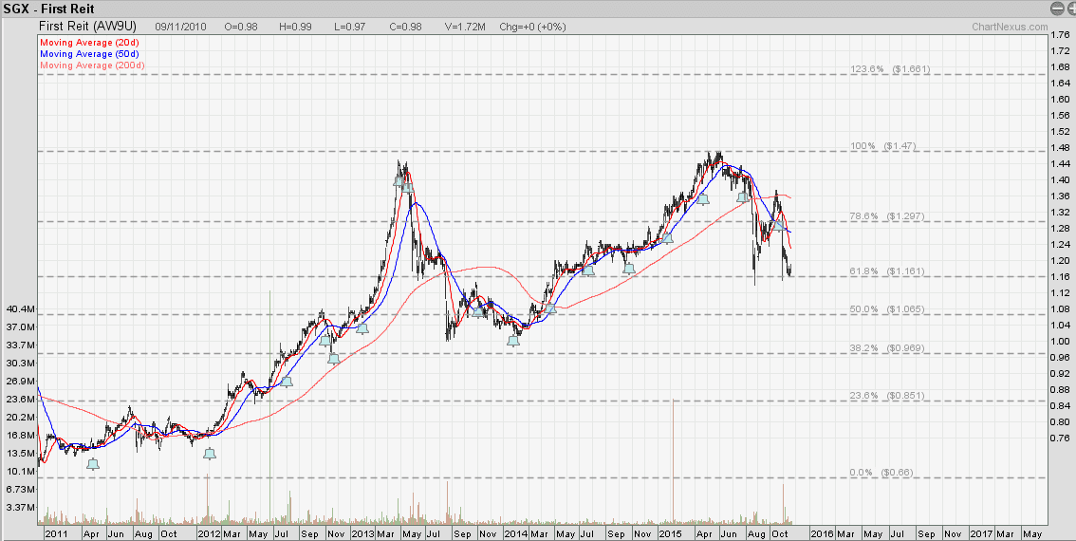The image size is (1076, 541).
Task: Select the bell marker near October 2015
Action: pos(779,224)
